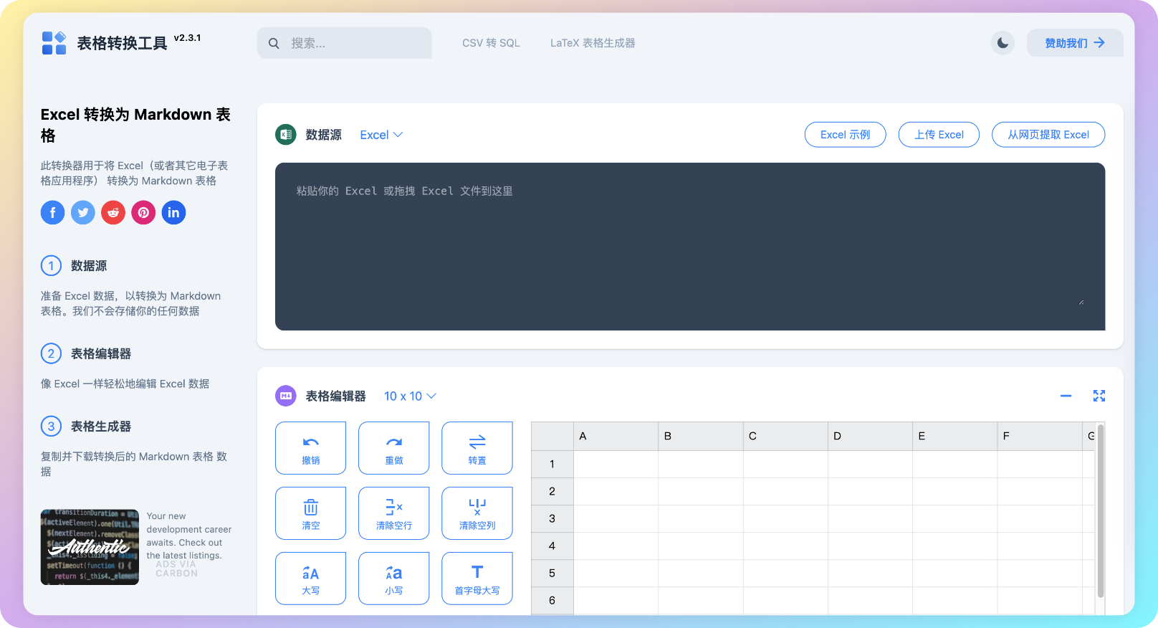Click the purple table editor icon
Viewport: 1158px width, 628px height.
(286, 396)
